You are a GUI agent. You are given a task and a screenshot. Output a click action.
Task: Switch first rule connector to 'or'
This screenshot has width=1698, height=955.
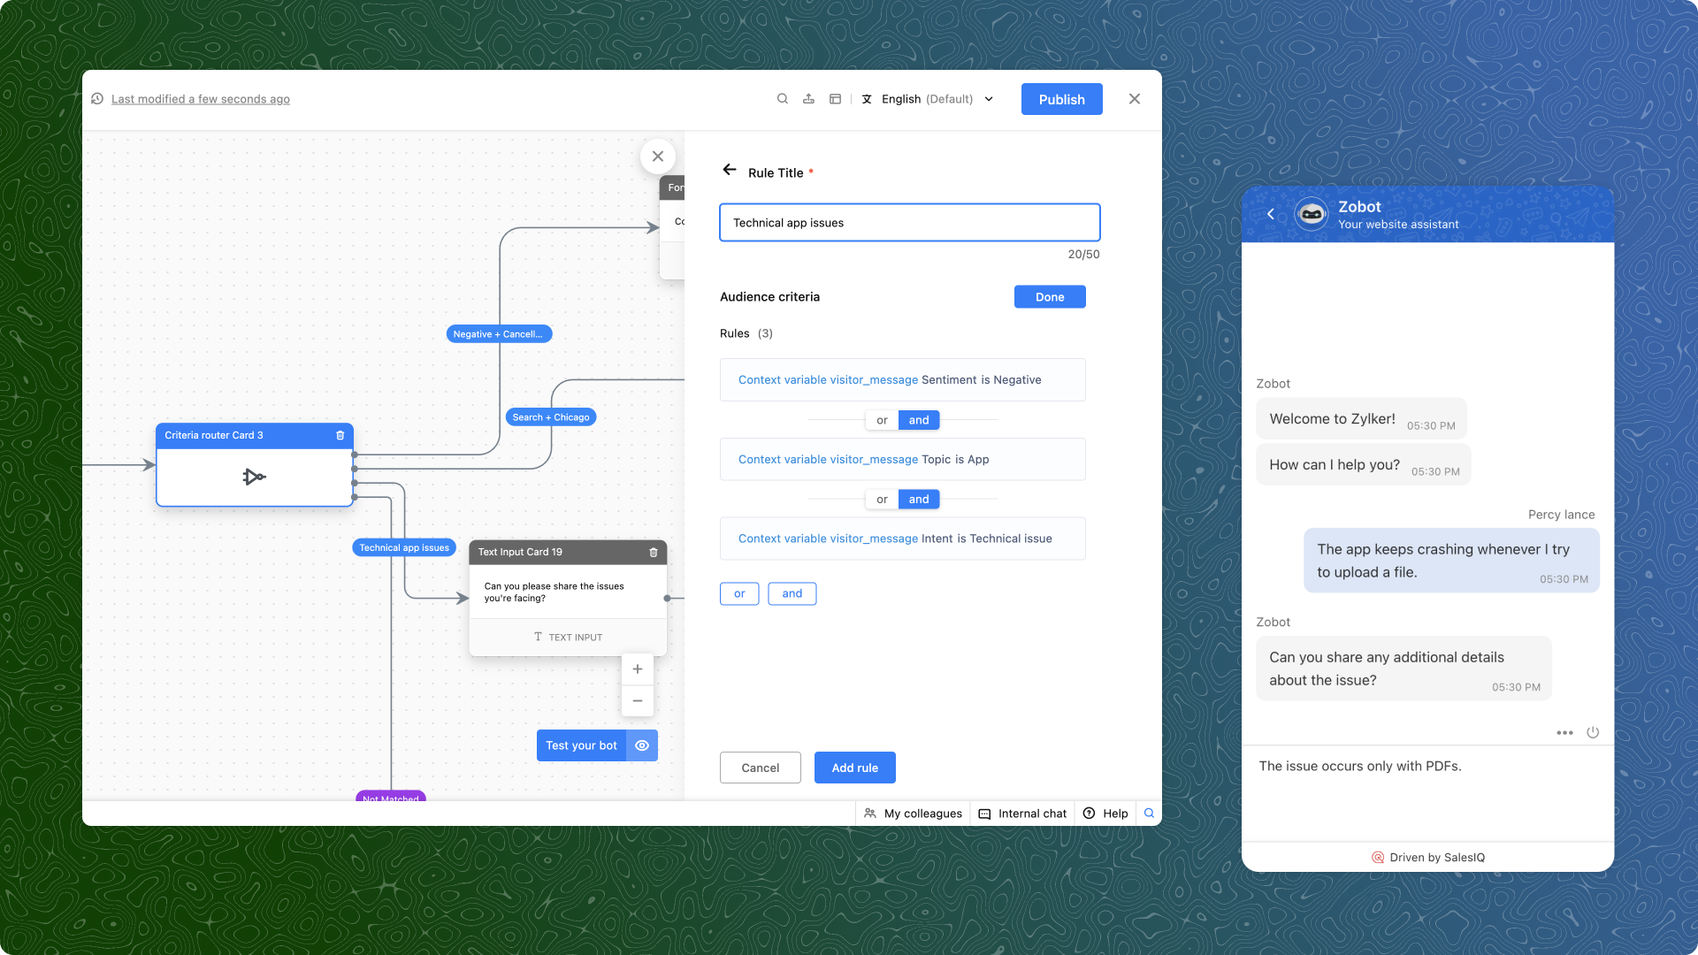pyautogui.click(x=882, y=420)
